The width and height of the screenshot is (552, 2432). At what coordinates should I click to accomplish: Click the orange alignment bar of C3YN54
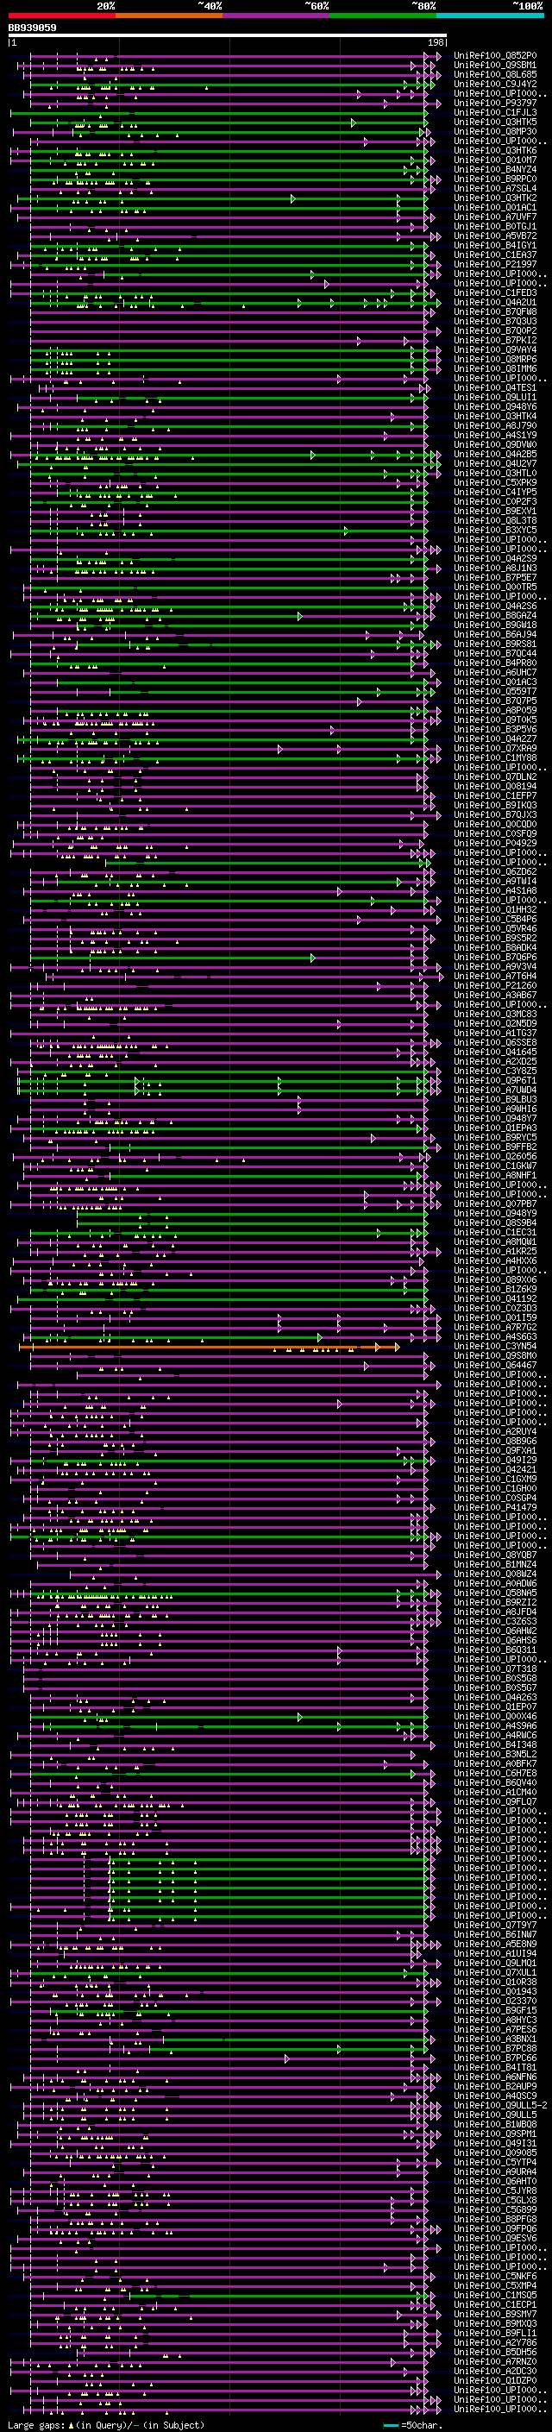coord(209,1348)
